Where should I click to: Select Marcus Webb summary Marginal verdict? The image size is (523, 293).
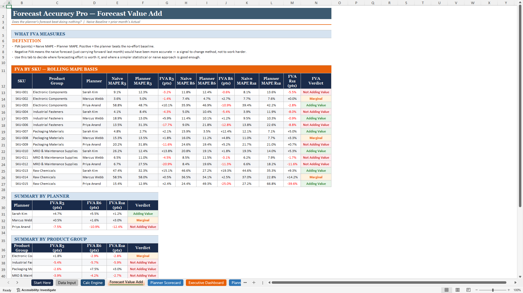click(143, 220)
